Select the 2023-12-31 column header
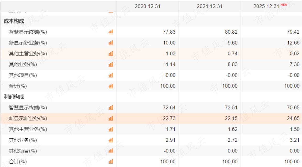 [148, 6]
